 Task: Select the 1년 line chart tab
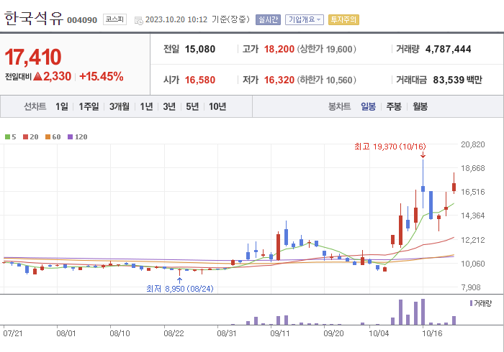[146, 106]
